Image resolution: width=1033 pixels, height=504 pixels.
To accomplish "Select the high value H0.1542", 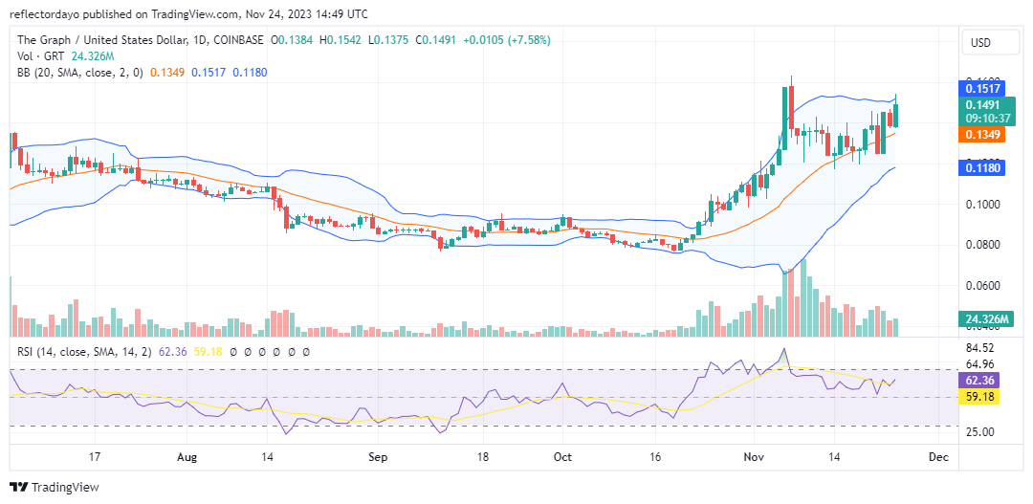I will pos(341,40).
